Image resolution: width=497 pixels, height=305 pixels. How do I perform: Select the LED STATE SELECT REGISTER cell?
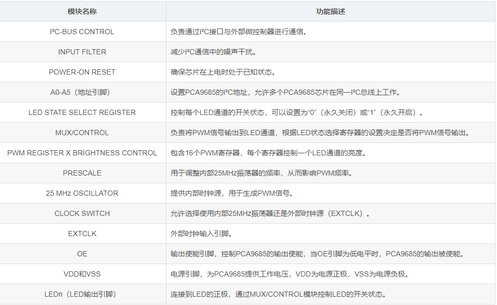82,112
